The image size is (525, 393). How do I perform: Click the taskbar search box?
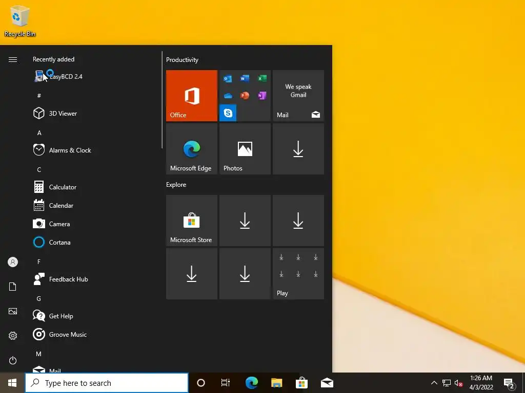107,383
